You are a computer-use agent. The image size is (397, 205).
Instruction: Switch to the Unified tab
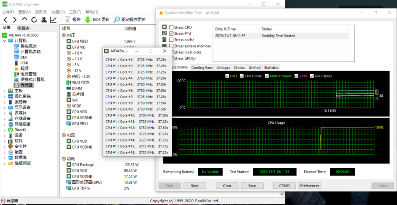tap(254, 68)
